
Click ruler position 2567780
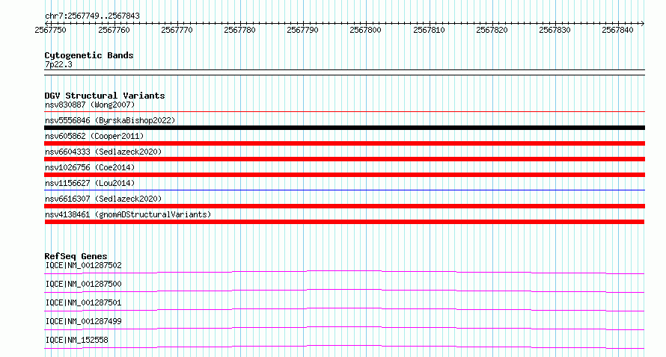point(239,30)
